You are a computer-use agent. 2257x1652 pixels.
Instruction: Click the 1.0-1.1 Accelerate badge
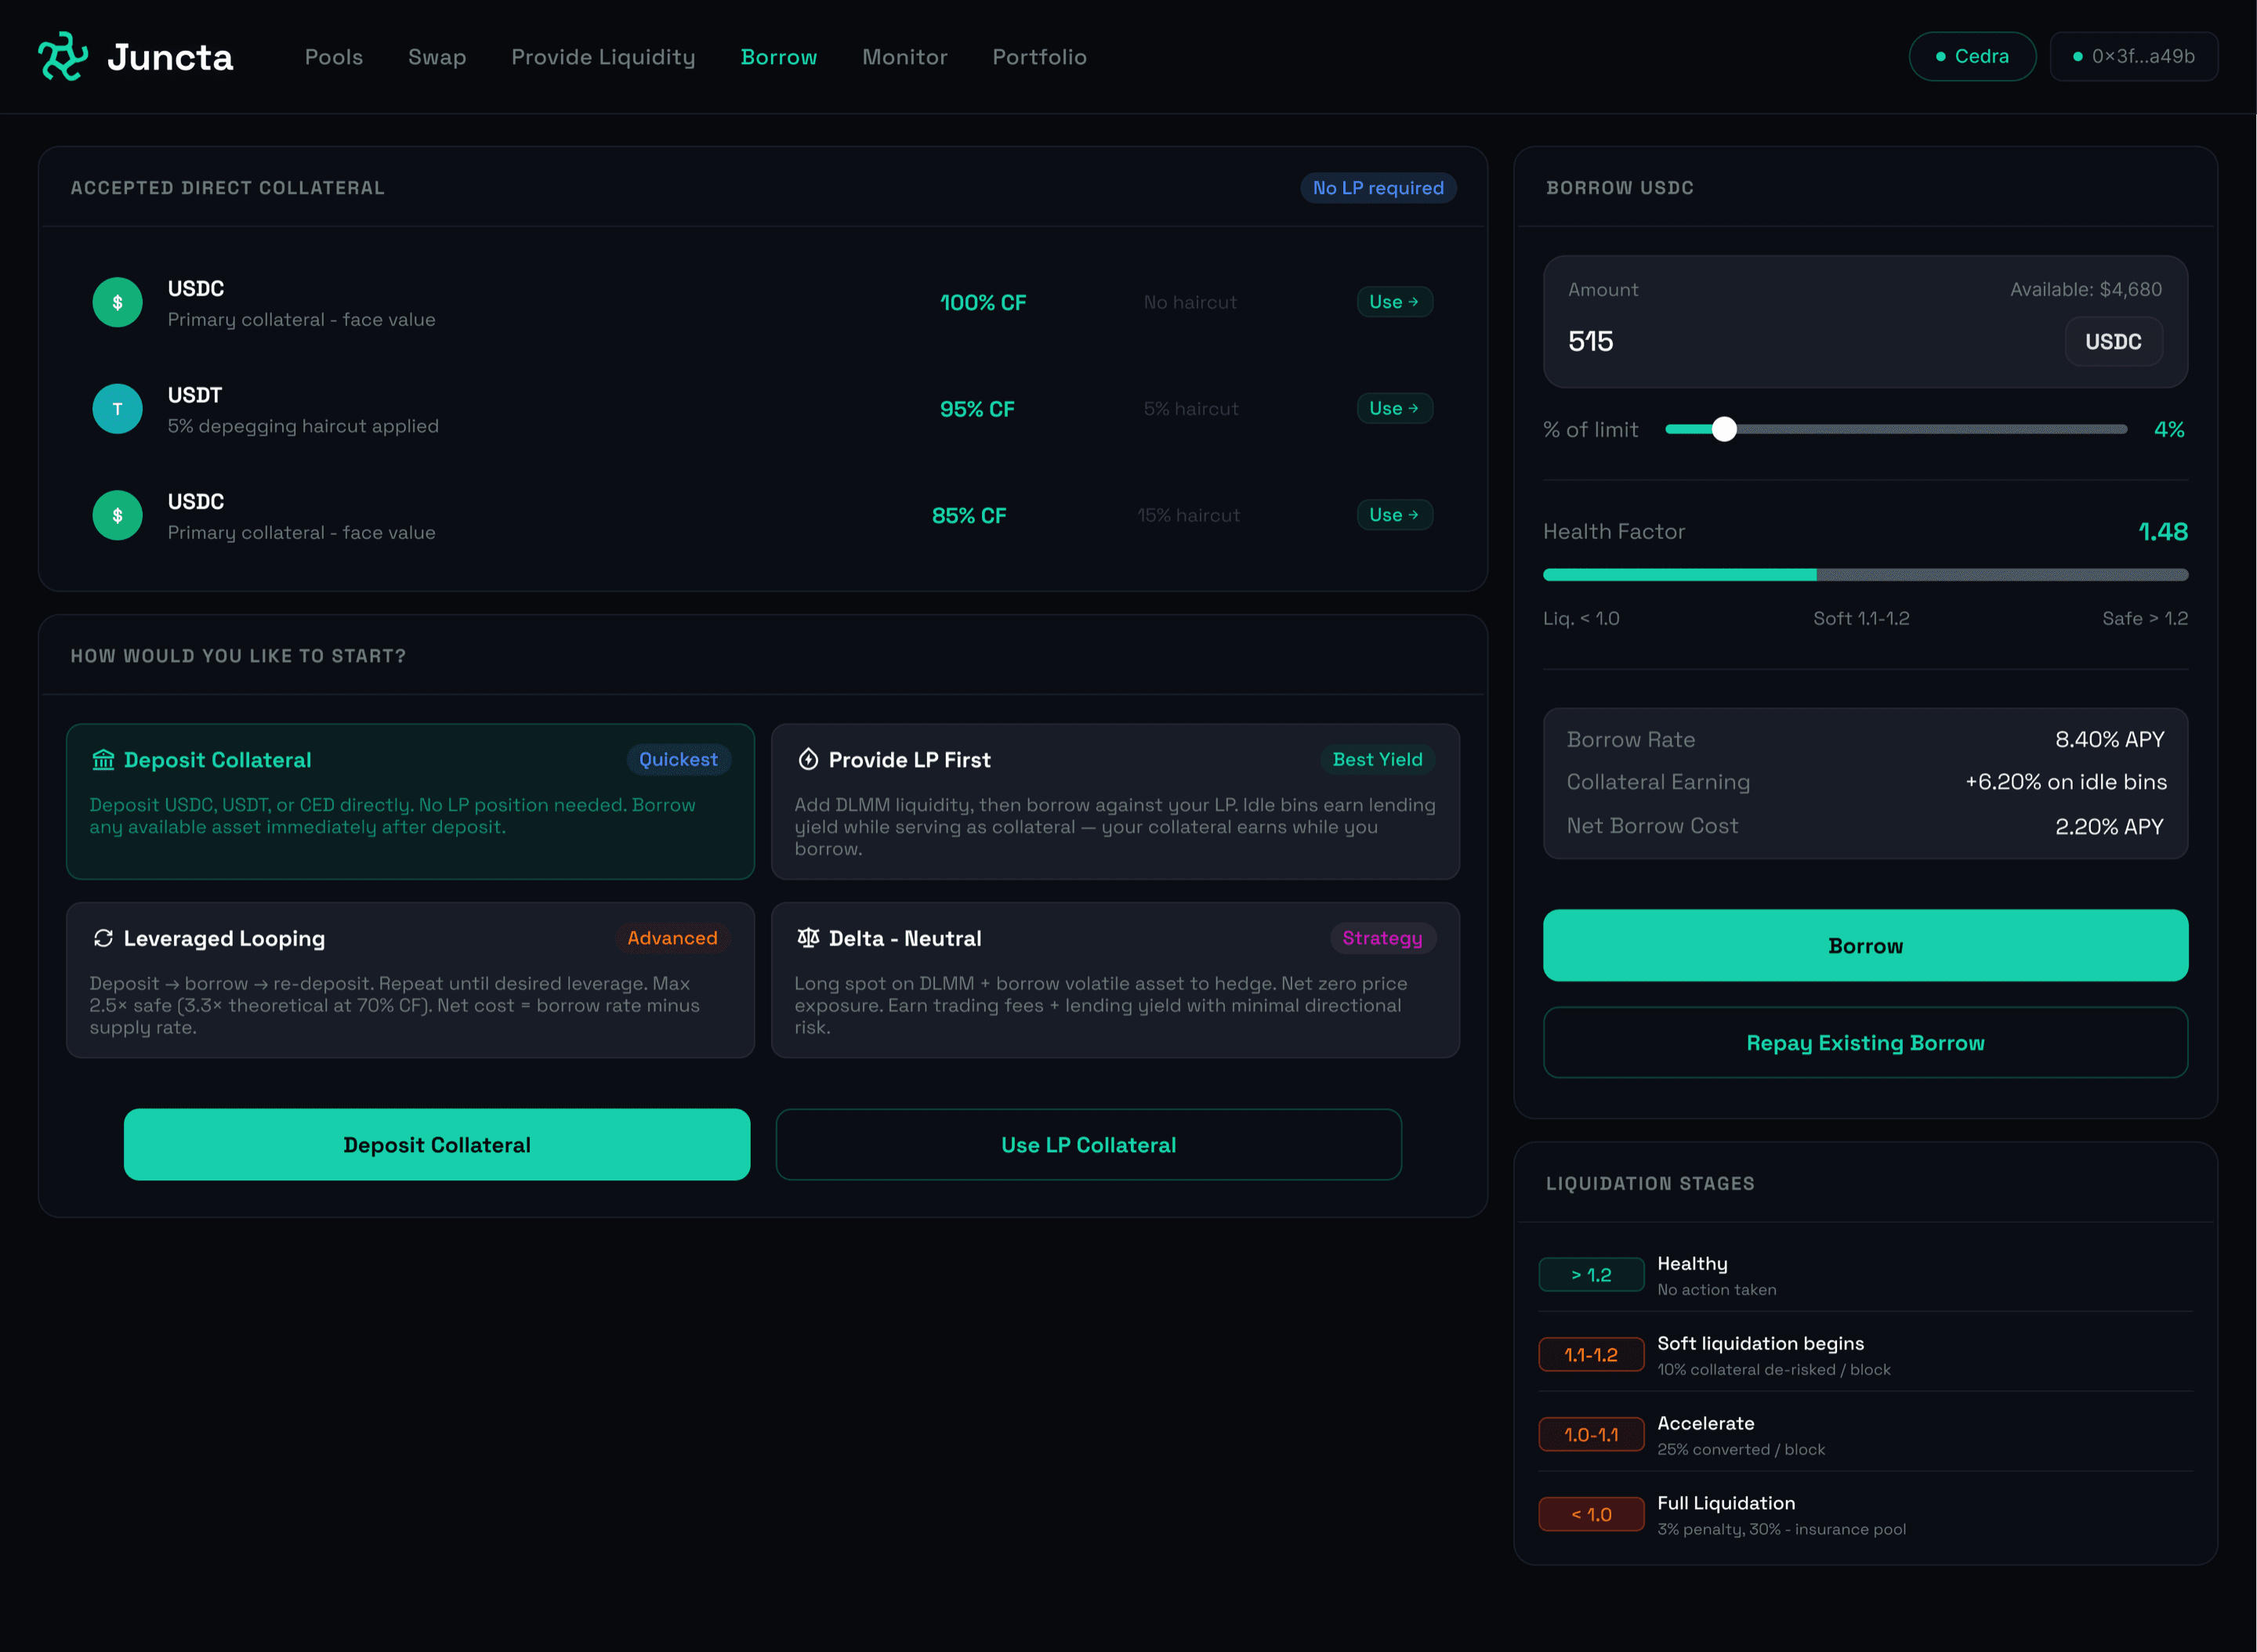(x=1591, y=1435)
